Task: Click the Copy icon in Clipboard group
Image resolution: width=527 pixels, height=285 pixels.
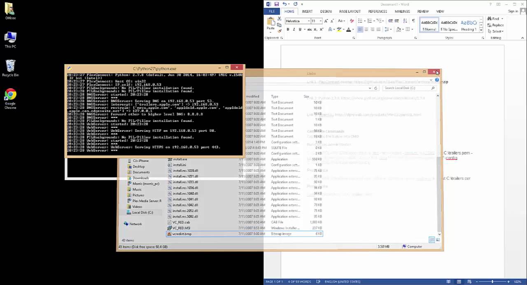Action: tap(279, 25)
